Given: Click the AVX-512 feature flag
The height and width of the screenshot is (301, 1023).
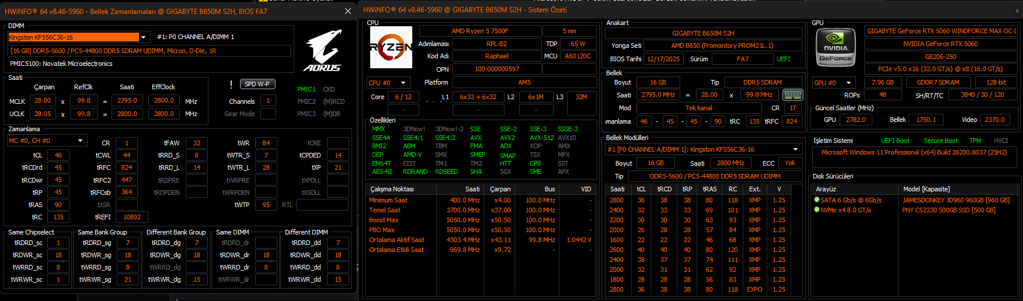Looking at the screenshot, I should (x=541, y=138).
